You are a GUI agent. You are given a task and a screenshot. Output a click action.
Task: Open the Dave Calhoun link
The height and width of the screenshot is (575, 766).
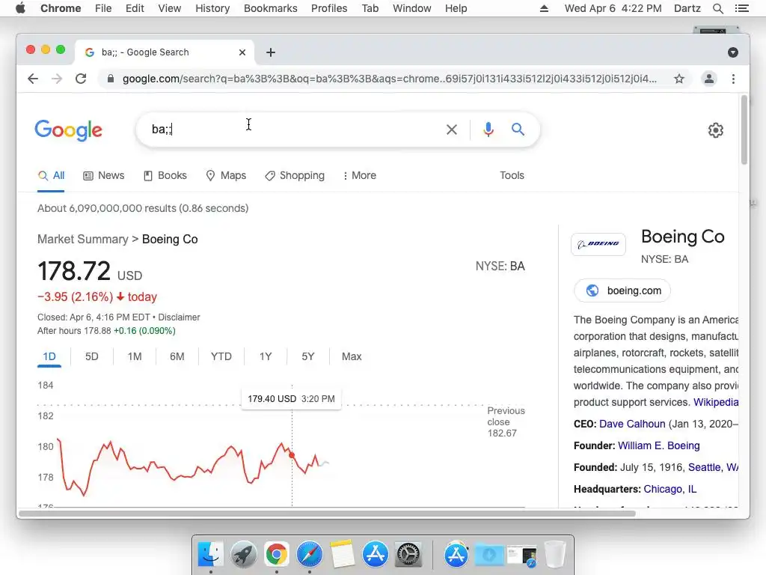tap(632, 424)
